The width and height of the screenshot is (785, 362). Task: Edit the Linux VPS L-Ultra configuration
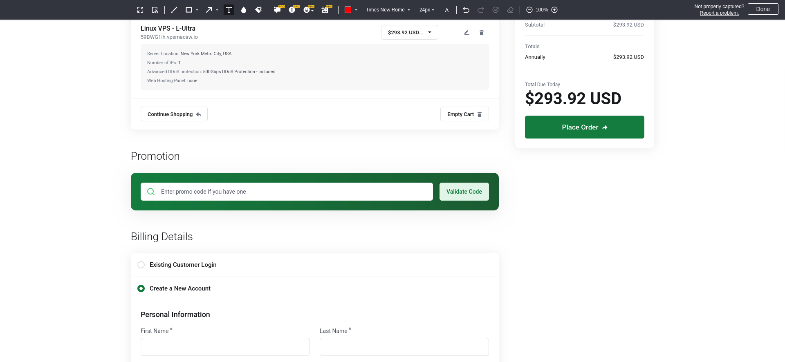tap(467, 33)
